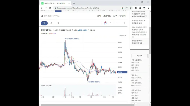Switch to the 월 monthly chart period
The width and height of the screenshot is (190, 106).
pos(58,23)
